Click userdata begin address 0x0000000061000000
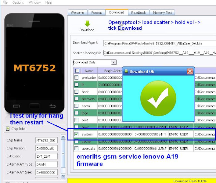This screenshot has height=183, width=216. coord(115,149)
